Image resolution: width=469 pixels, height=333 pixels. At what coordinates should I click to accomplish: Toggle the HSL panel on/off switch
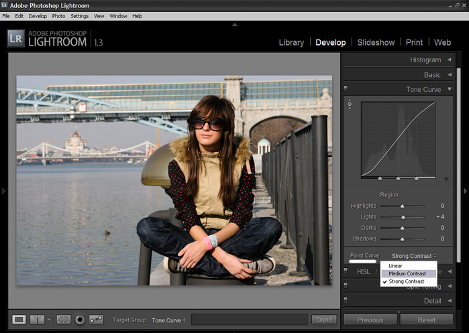click(x=346, y=271)
